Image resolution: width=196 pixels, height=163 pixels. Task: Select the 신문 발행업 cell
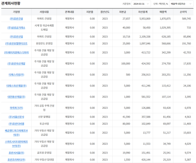tap(44, 117)
